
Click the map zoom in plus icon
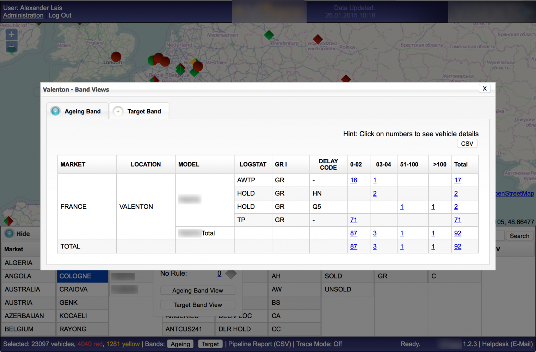[11, 34]
